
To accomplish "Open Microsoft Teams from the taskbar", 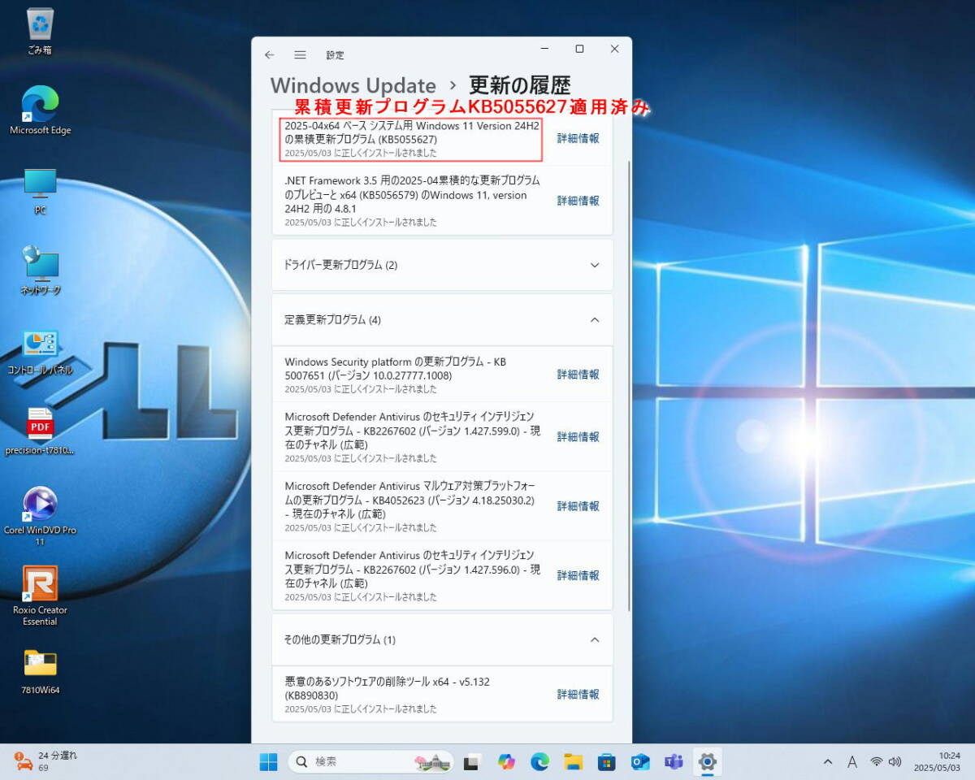I will [x=674, y=762].
